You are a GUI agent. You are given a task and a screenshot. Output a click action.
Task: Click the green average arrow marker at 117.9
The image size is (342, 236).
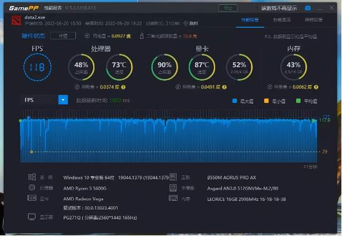314,120
